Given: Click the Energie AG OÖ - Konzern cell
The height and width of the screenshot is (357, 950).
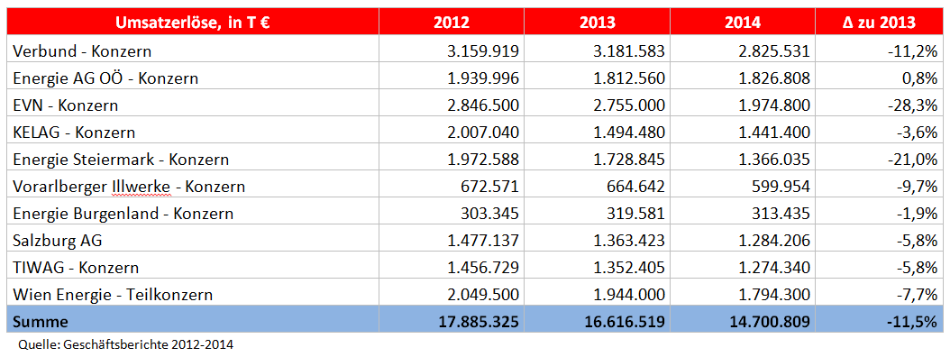Looking at the screenshot, I should (193, 78).
